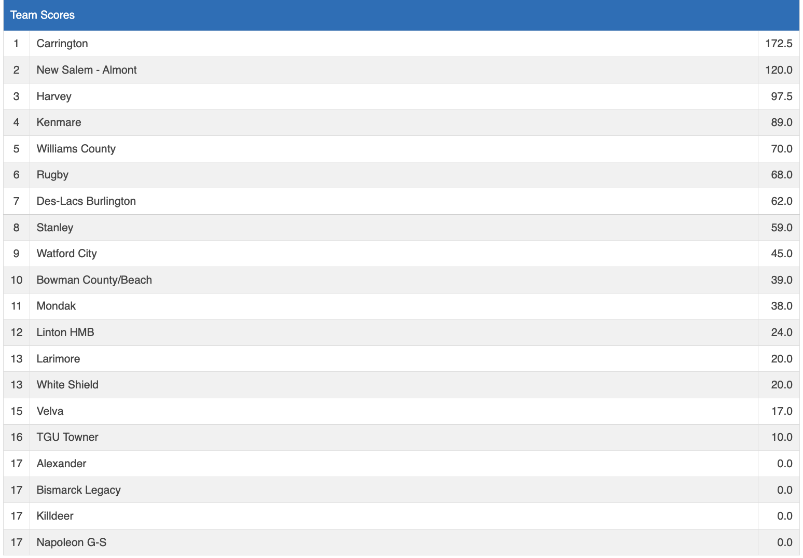Select Watford City in the table
The height and width of the screenshot is (558, 803).
click(x=66, y=254)
